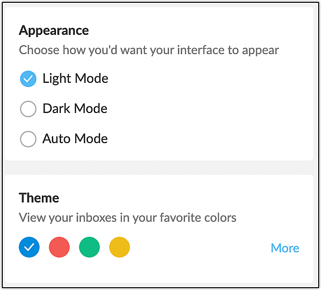Viewport: 321px width, 290px height.
Task: Click the 'Light Mode' text label
Action: pos(75,79)
